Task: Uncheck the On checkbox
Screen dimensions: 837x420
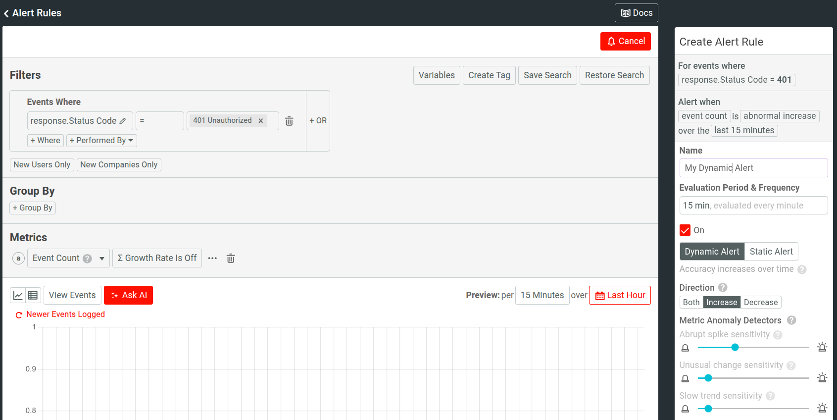Action: point(685,230)
